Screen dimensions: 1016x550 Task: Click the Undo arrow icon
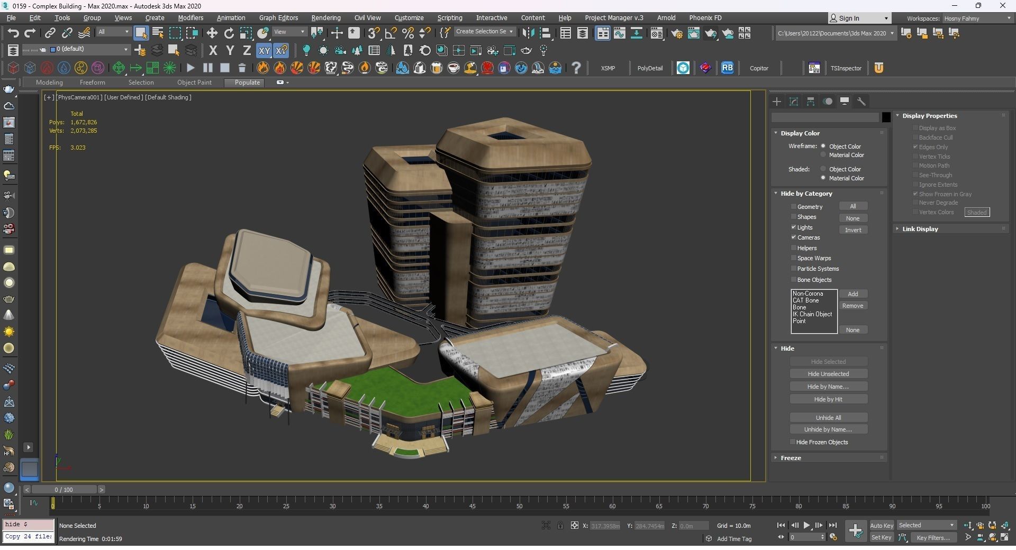click(x=13, y=33)
